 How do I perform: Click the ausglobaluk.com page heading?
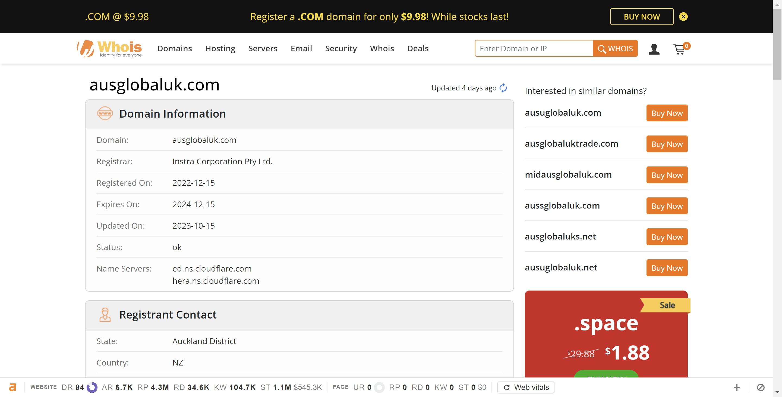[x=154, y=84]
